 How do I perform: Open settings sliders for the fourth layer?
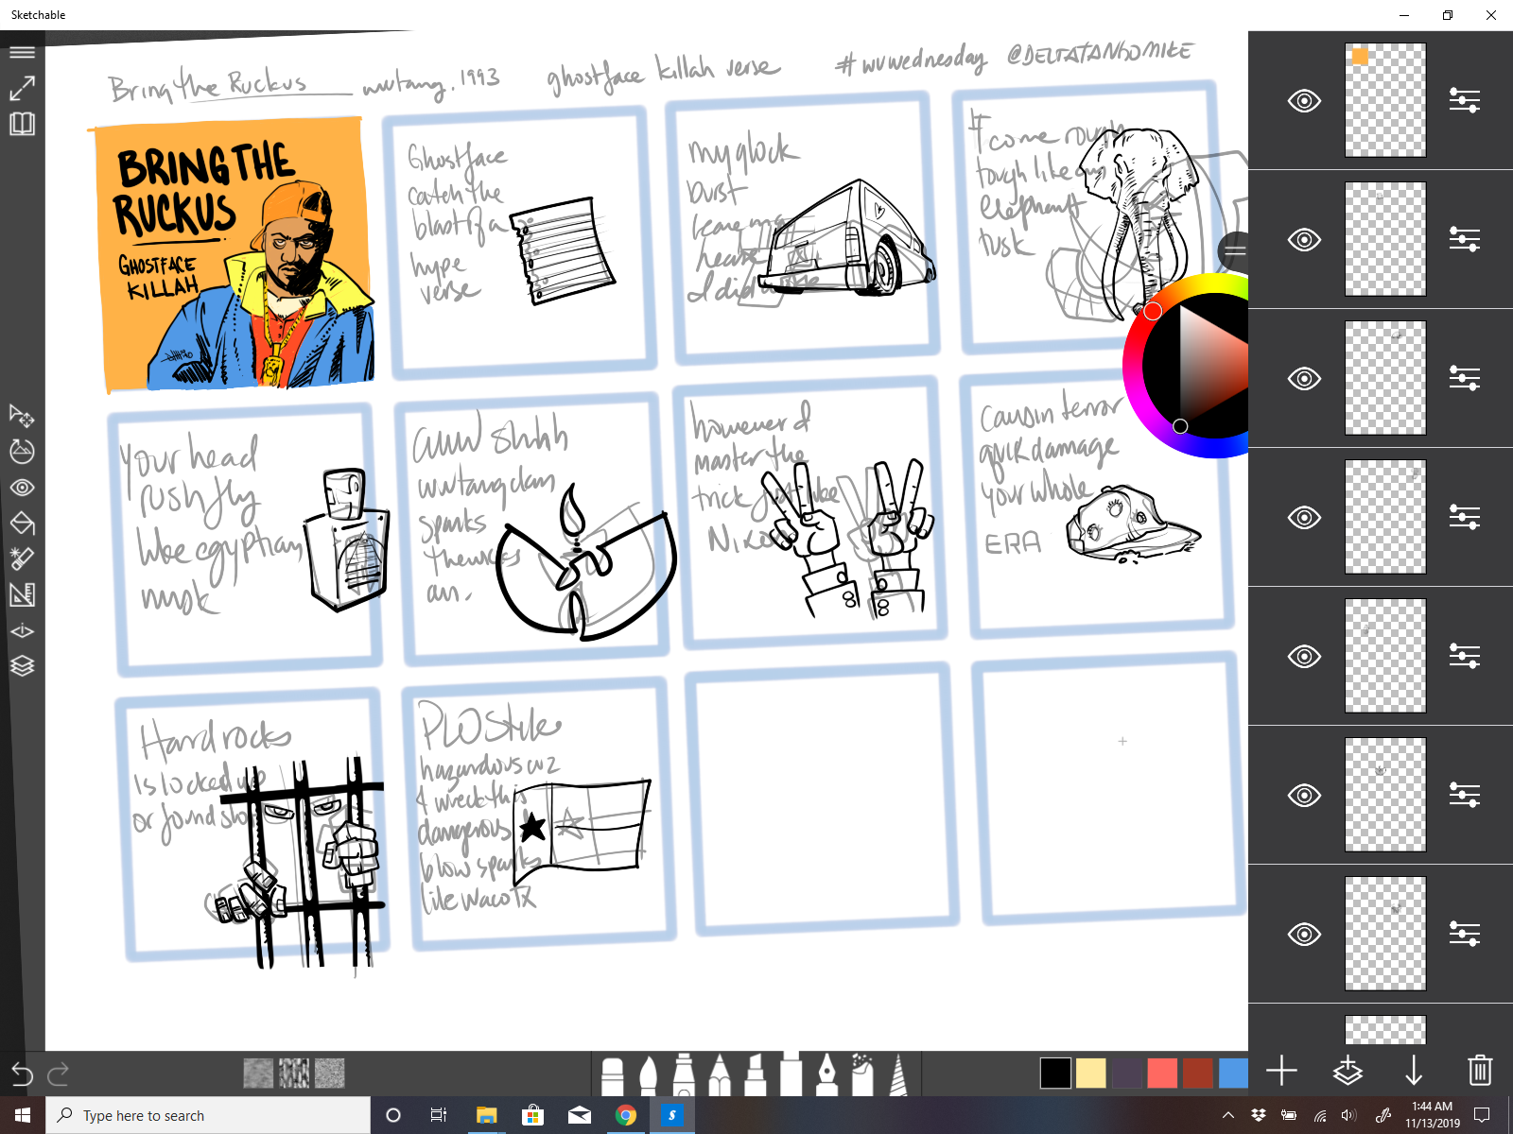1465,517
